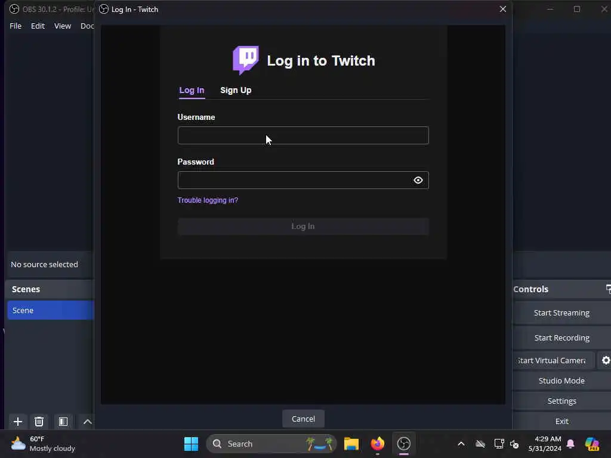The image size is (611, 458).
Task: Open the View menu in OBS
Action: pyautogui.click(x=62, y=26)
